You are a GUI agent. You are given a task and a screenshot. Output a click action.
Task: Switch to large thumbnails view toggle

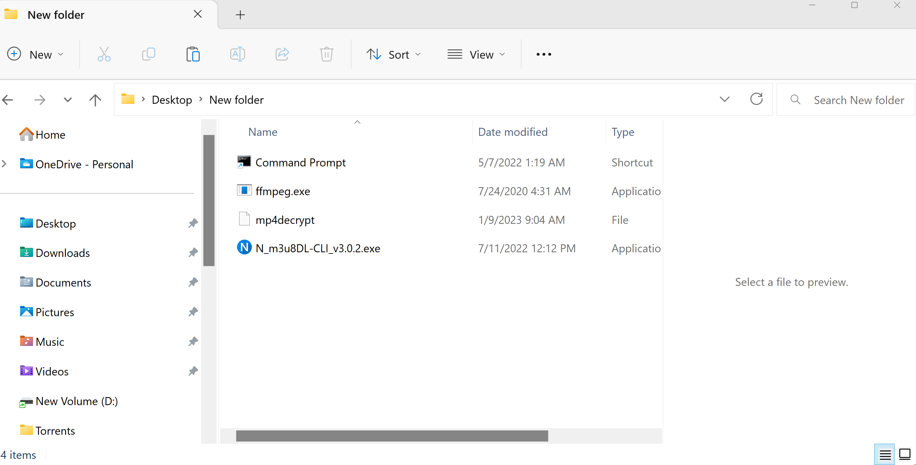pos(905,454)
